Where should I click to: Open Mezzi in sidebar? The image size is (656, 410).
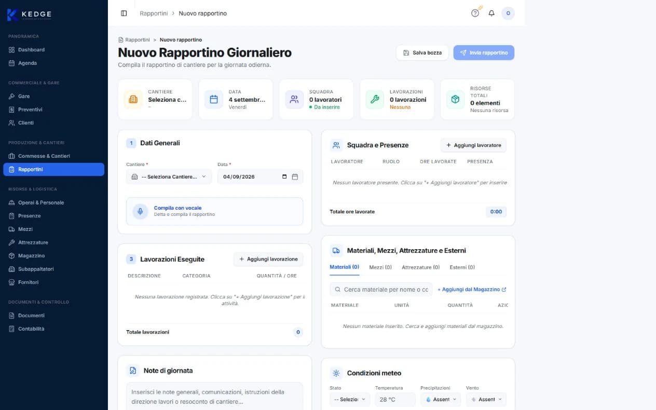(x=53, y=229)
